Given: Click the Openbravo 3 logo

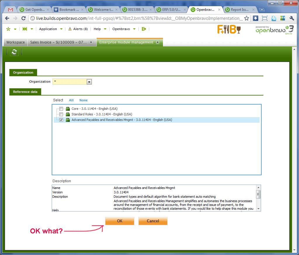Looking at the screenshot, I should 274,30.
